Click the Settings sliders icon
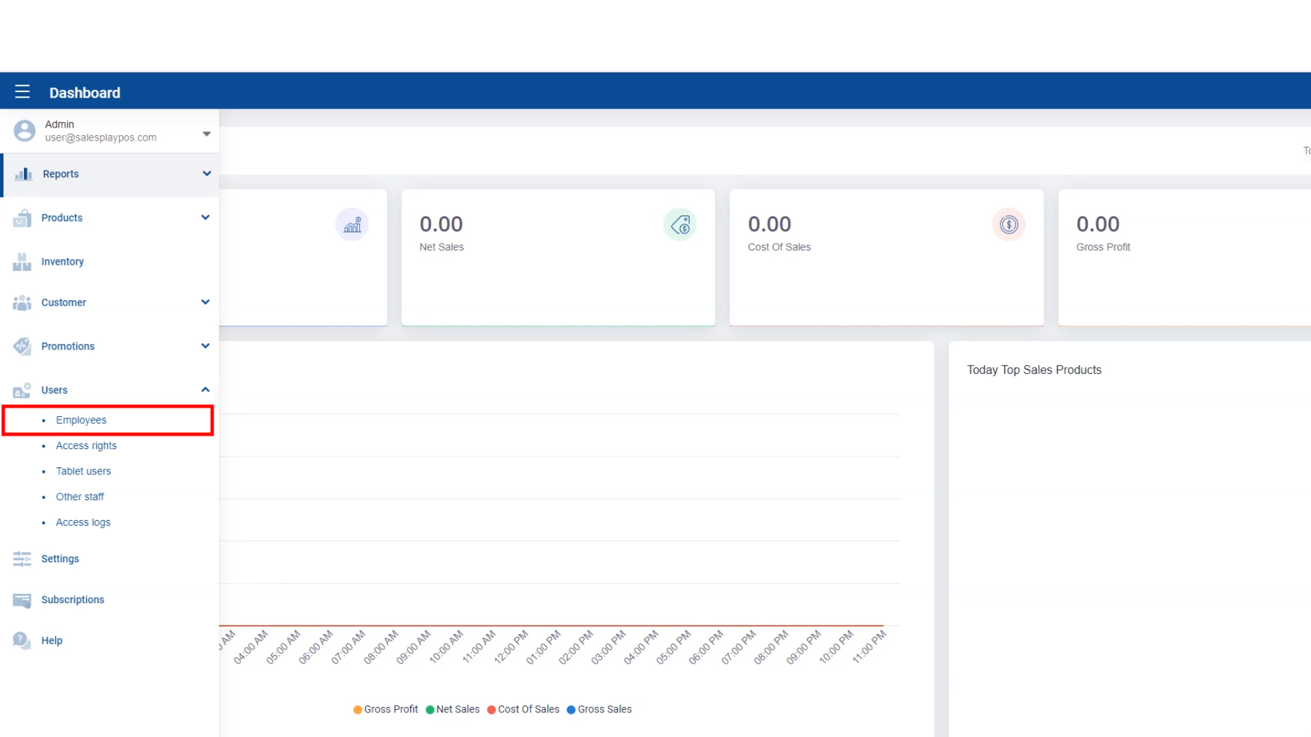1311x737 pixels. [22, 559]
